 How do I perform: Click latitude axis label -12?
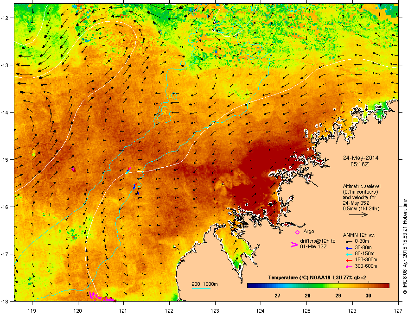(5, 18)
